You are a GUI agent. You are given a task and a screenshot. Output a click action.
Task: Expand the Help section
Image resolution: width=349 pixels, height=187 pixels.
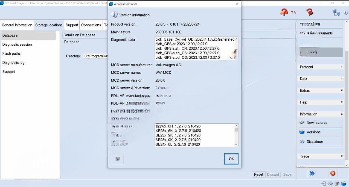[321, 102]
